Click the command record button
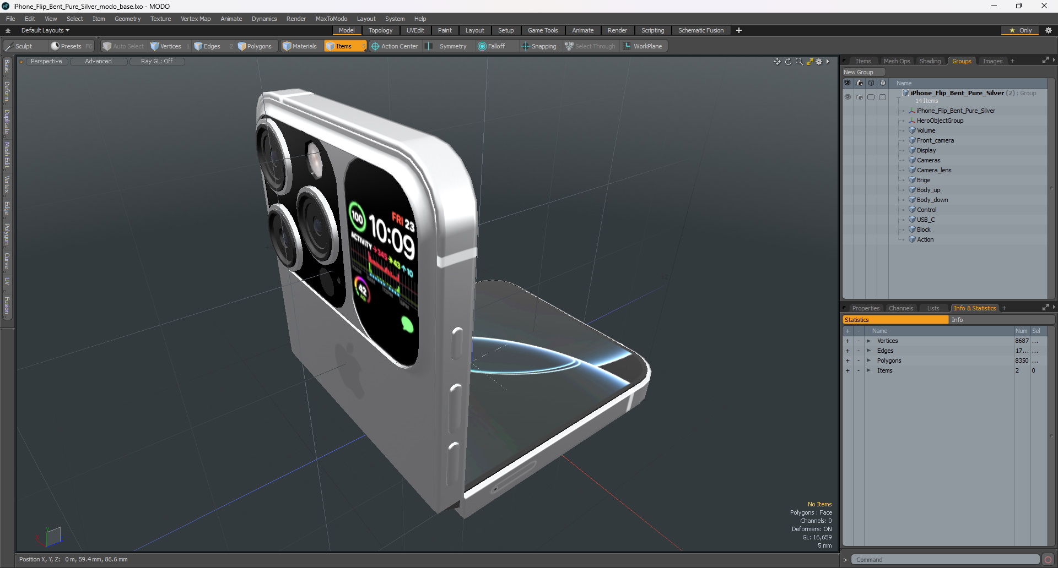The width and height of the screenshot is (1058, 568). pyautogui.click(x=1048, y=560)
